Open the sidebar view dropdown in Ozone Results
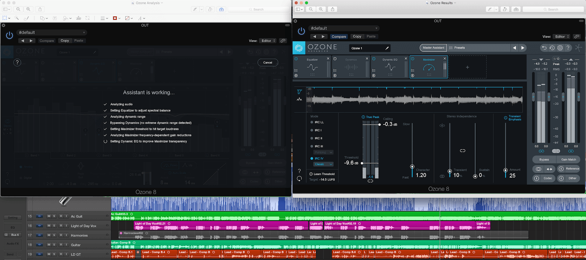 [x=300, y=9]
